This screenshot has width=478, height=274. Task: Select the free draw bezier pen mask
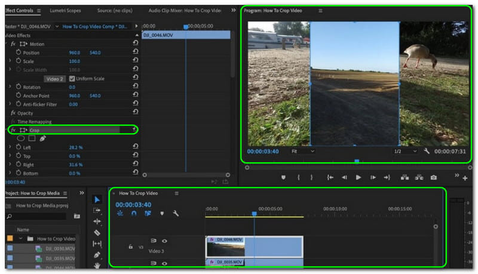click(42, 138)
